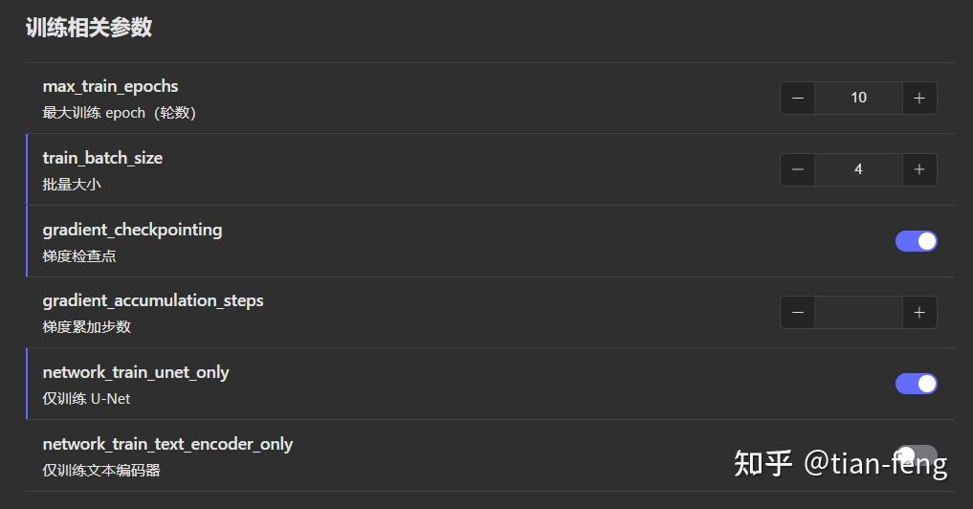Enable network_train_text_encoder_only switch
The width and height of the screenshot is (973, 509).
coord(916,455)
